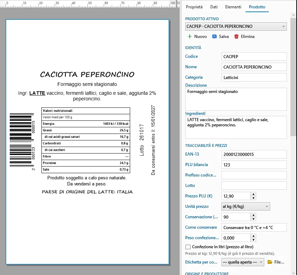
Task: Click the panel's vertical scrollbar thumb
Action: (x=294, y=77)
